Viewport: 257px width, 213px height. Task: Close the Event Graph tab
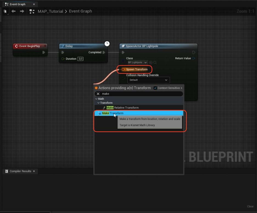[x=34, y=4]
